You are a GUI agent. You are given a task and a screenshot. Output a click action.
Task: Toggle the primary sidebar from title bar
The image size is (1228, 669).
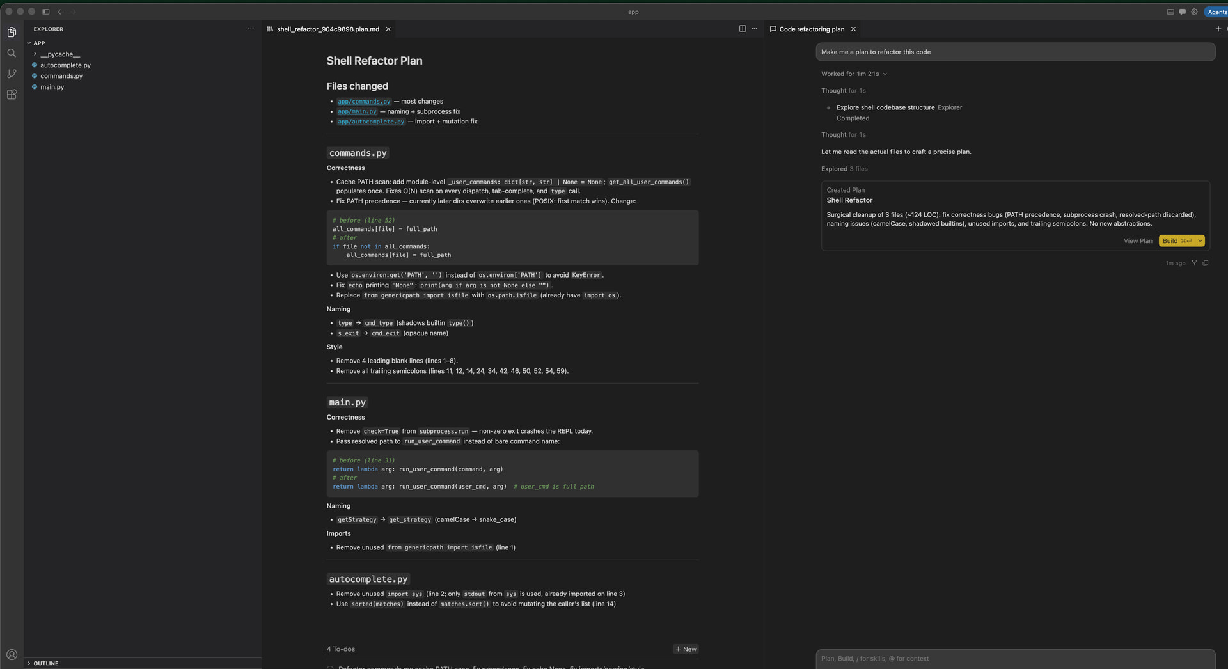pyautogui.click(x=46, y=12)
